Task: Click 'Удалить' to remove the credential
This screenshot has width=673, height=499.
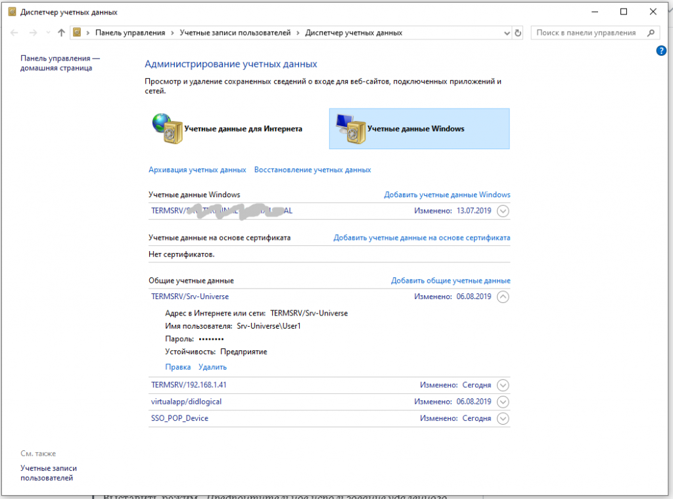Action: coord(212,367)
